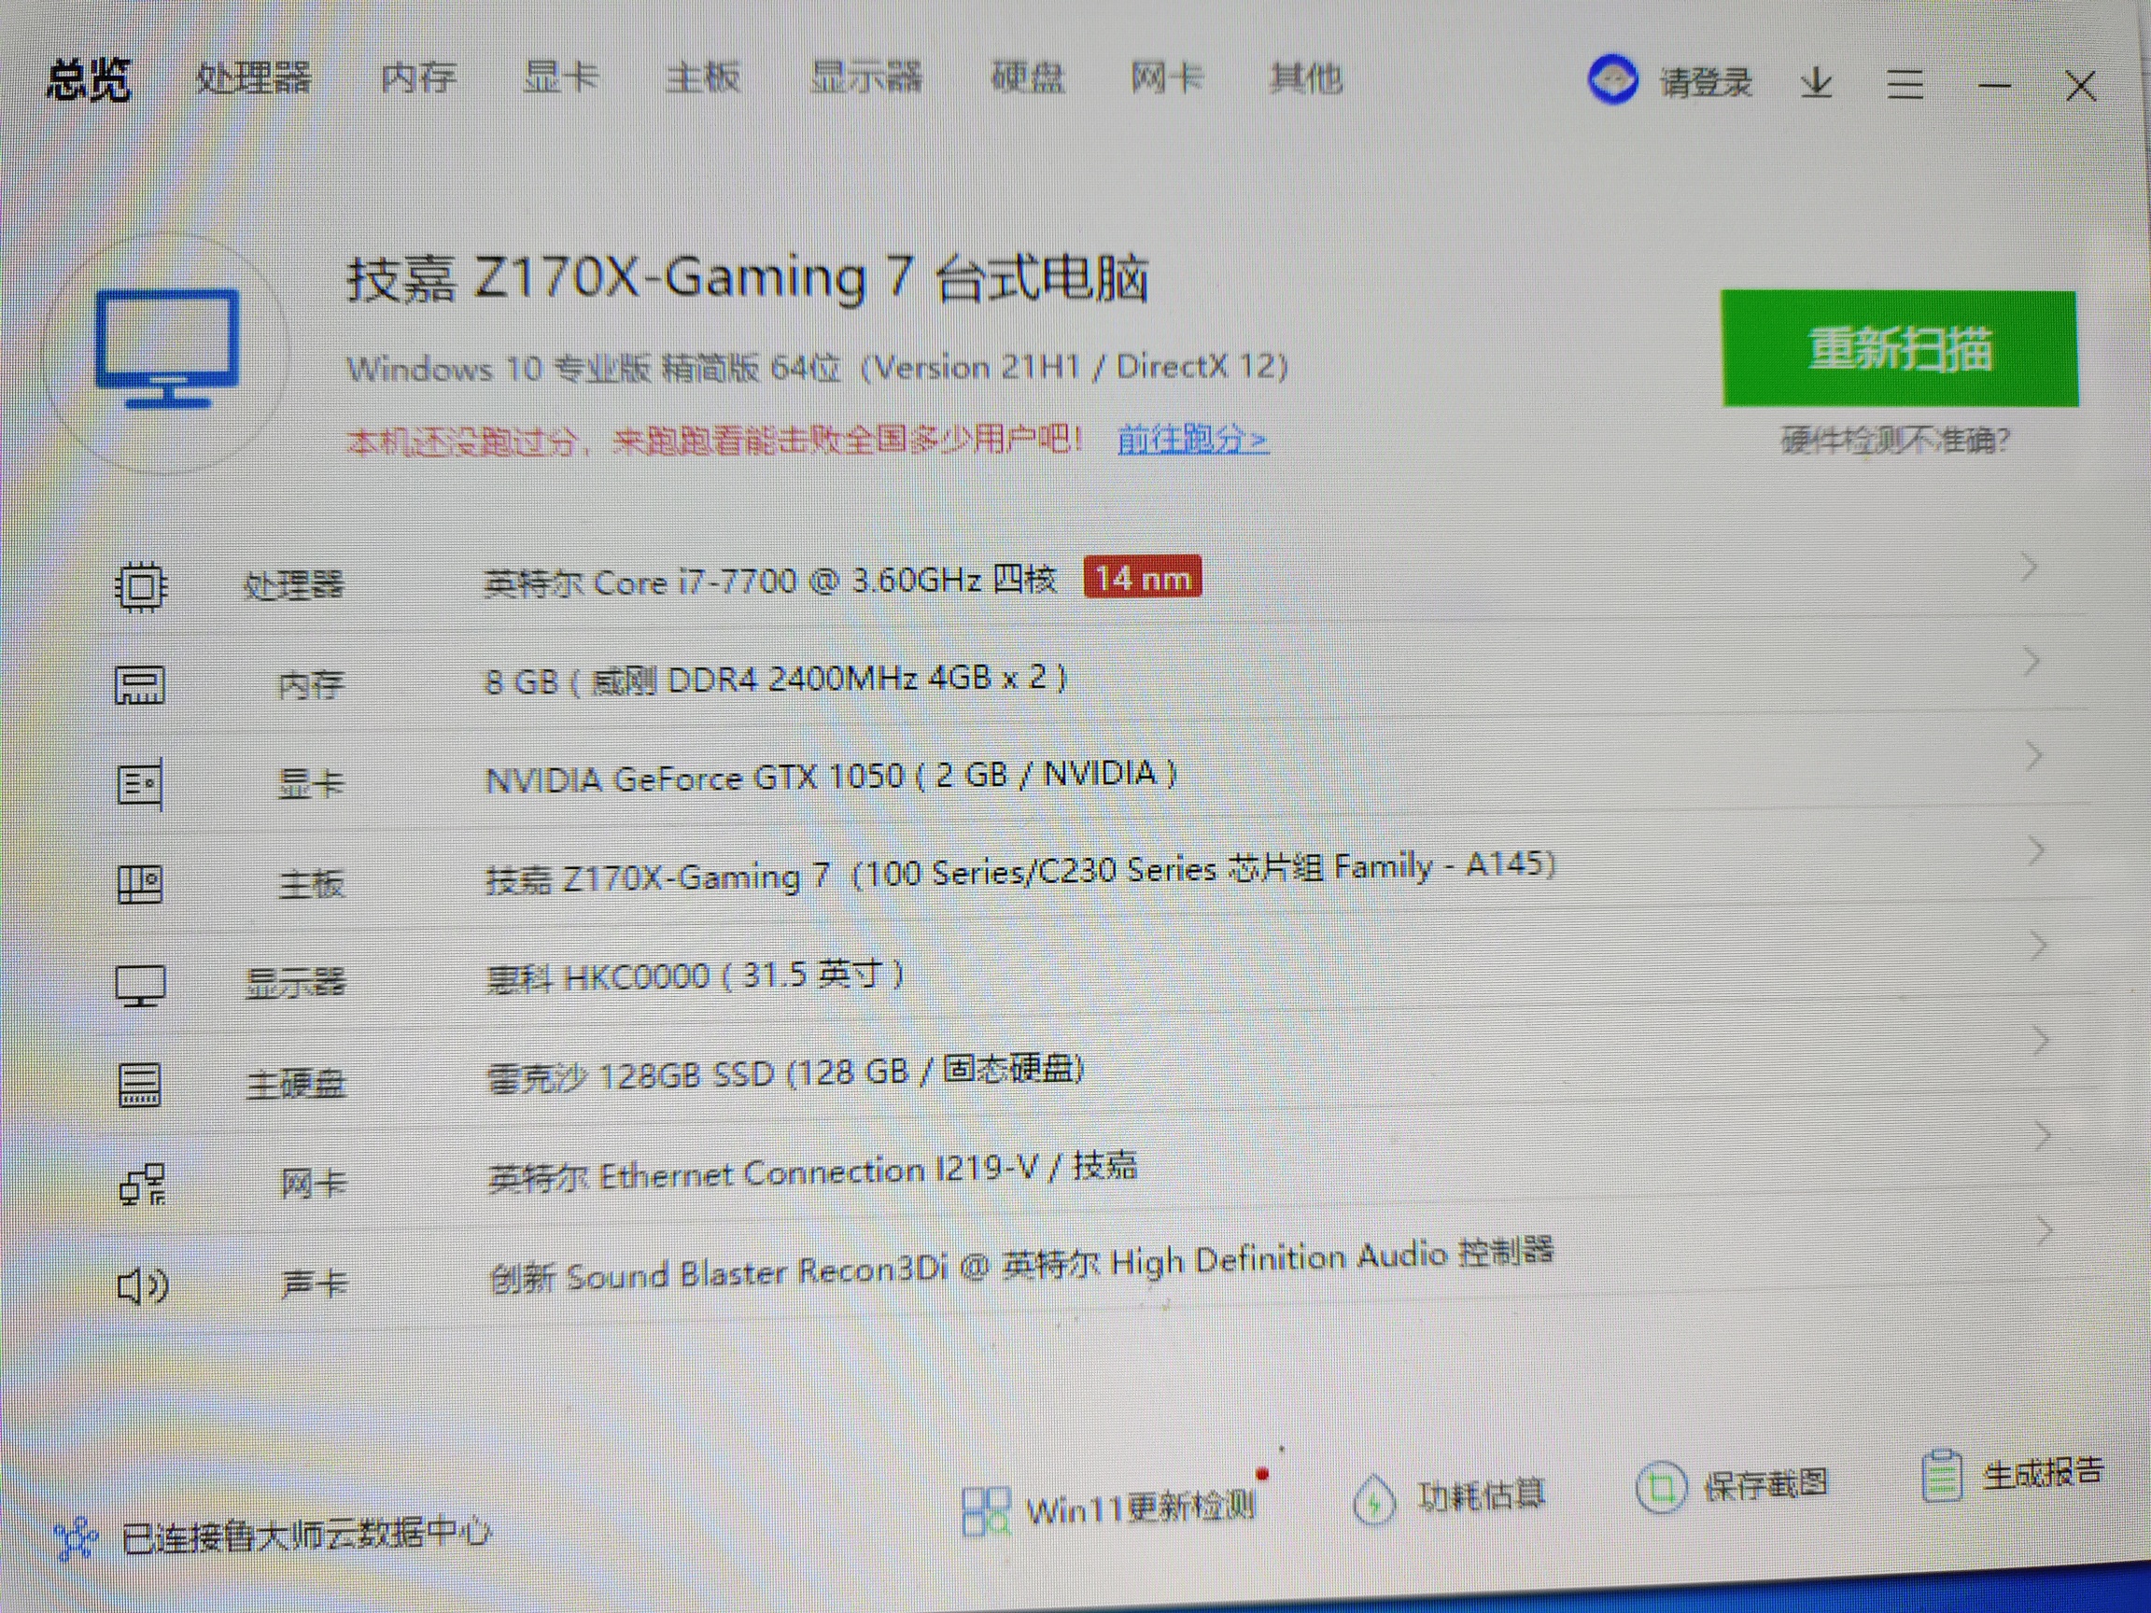2151x1613 pixels.
Task: Switch to the 硬盘 tab
Action: (x=1027, y=77)
